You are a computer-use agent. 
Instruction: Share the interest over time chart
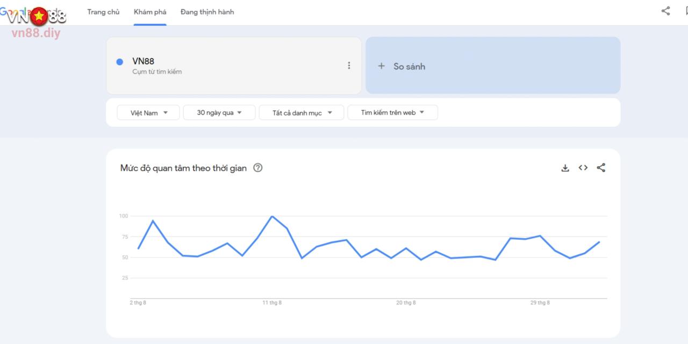(601, 168)
